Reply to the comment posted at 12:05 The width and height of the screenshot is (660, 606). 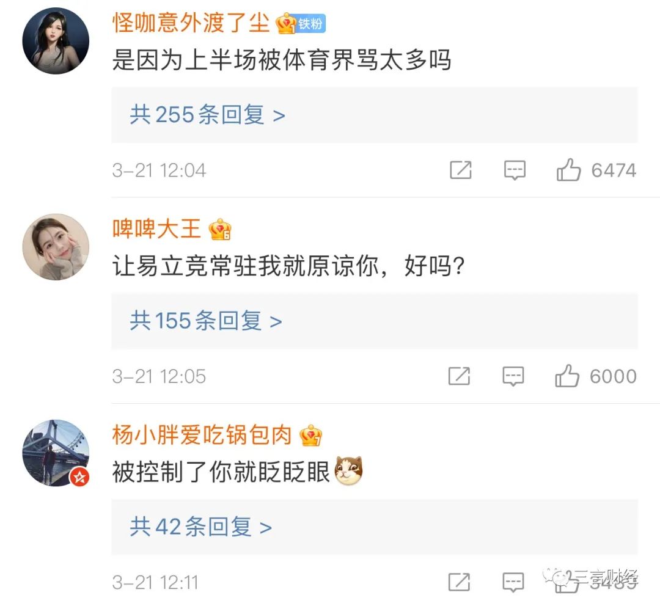tap(513, 376)
